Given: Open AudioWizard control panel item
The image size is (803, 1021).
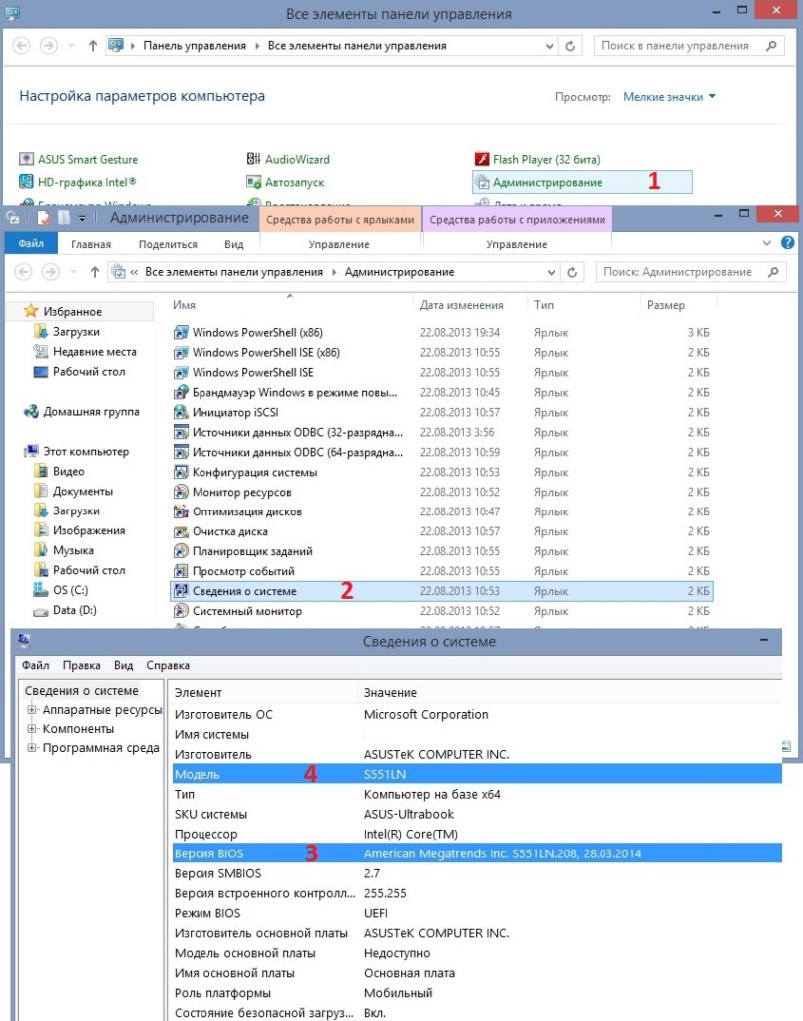Looking at the screenshot, I should [288, 159].
